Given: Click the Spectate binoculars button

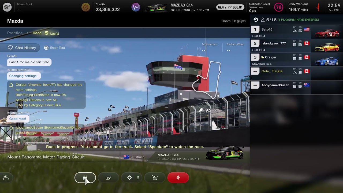Looking at the screenshot, I should [x=85, y=178].
